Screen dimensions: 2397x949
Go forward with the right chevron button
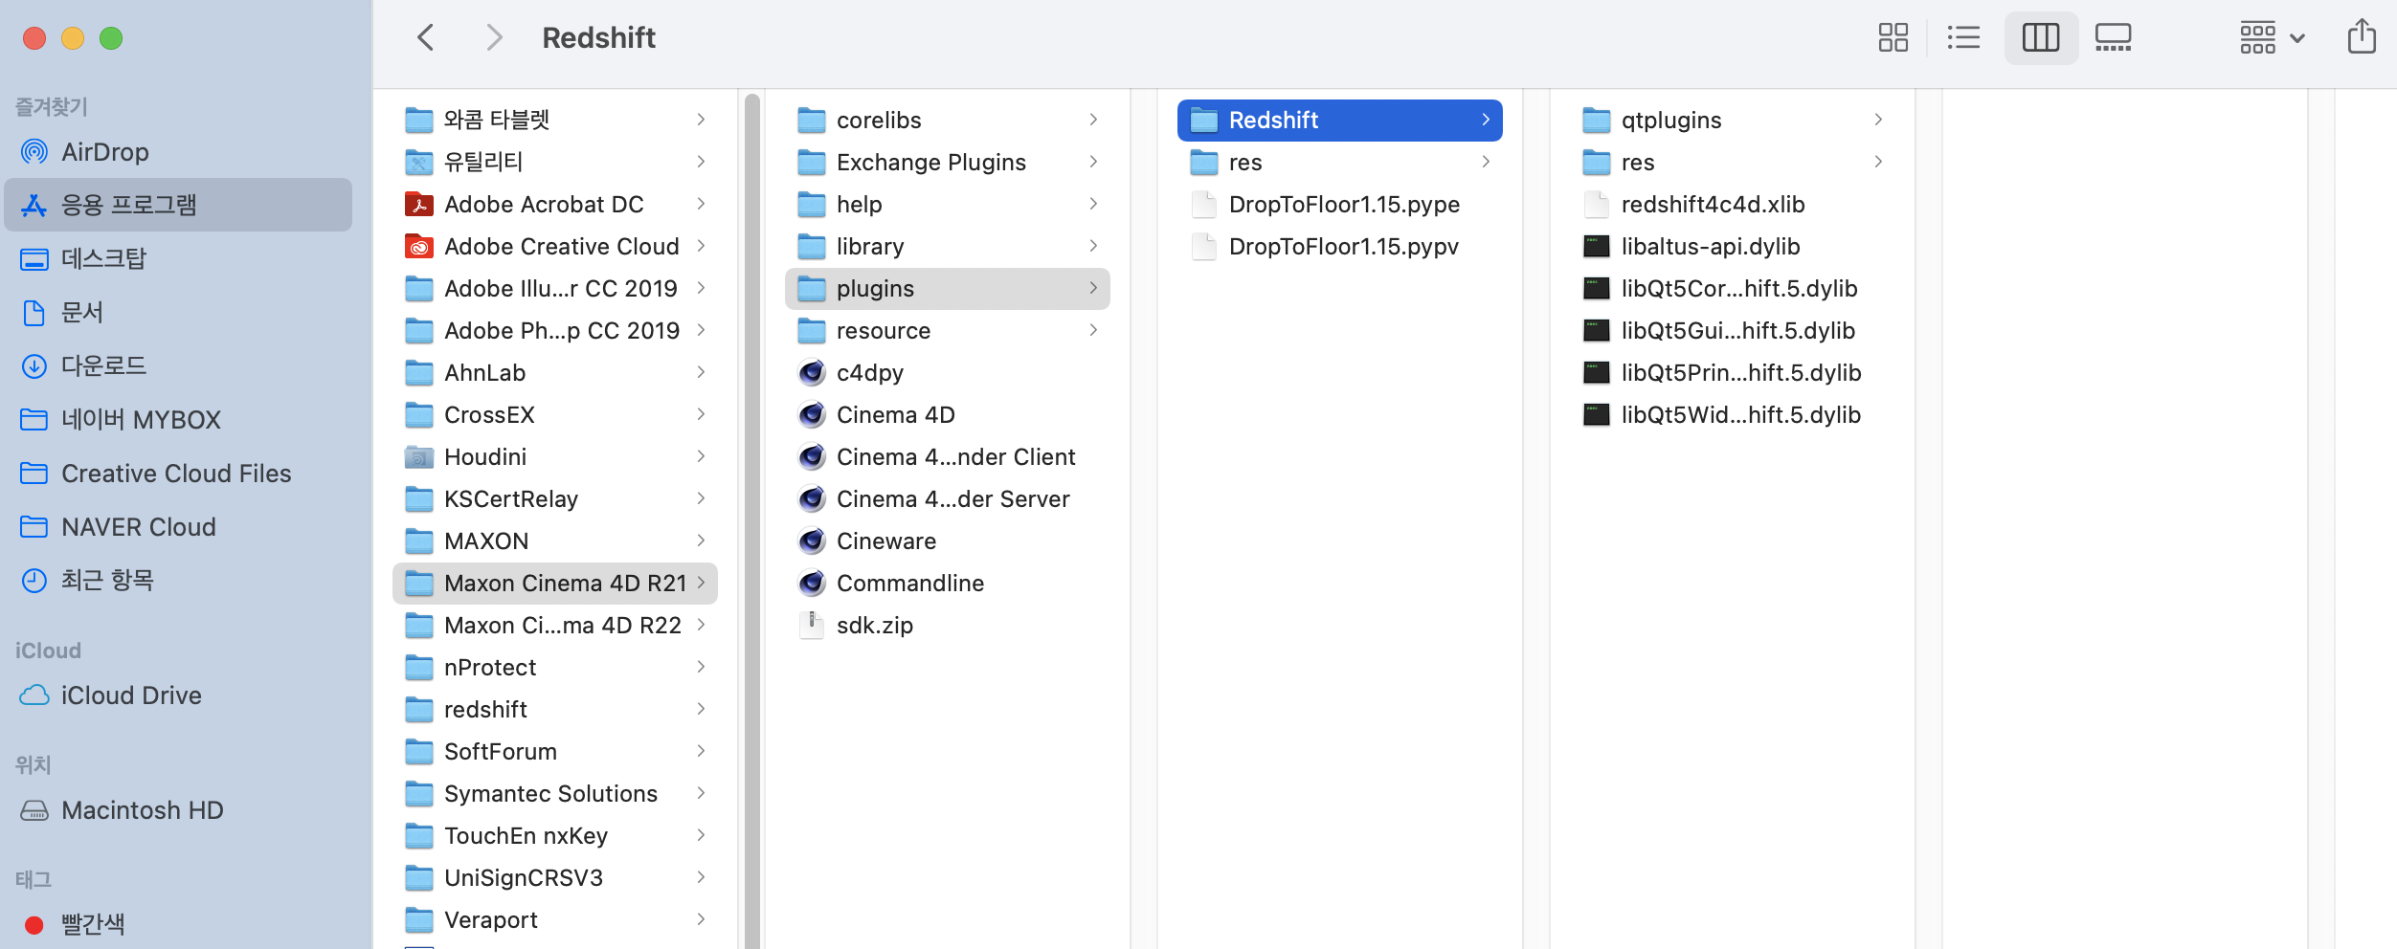(493, 38)
